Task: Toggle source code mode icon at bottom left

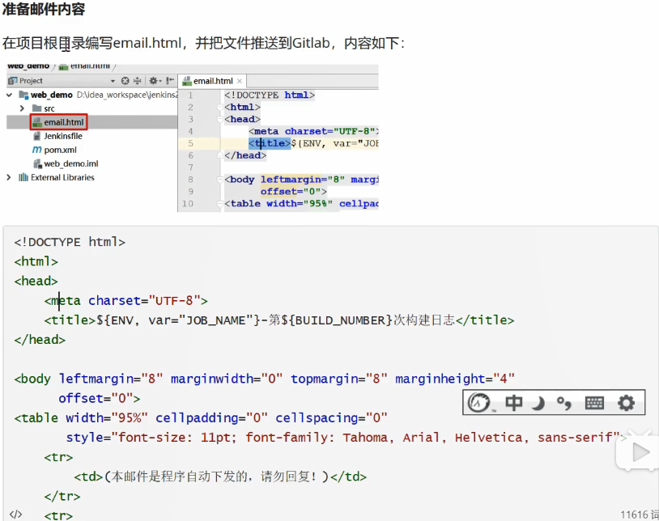Action: 15,515
